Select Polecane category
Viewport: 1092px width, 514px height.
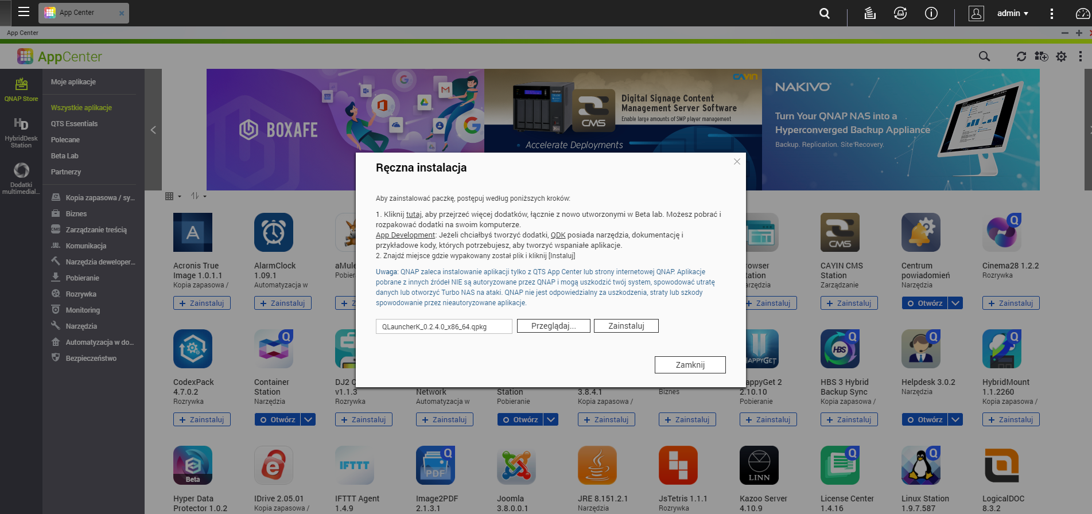[x=65, y=140]
